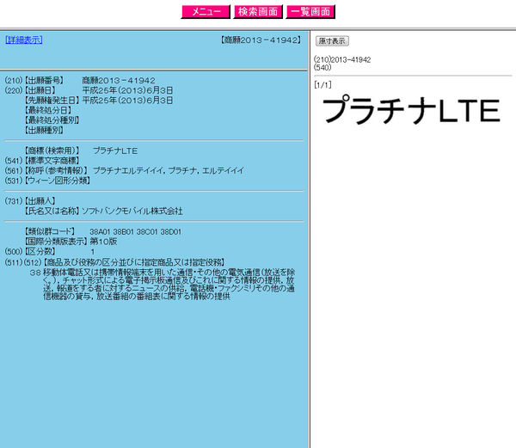
Task: Select similar group codes 38A01 38B01 38C01 38D01
Action: pyautogui.click(x=135, y=231)
